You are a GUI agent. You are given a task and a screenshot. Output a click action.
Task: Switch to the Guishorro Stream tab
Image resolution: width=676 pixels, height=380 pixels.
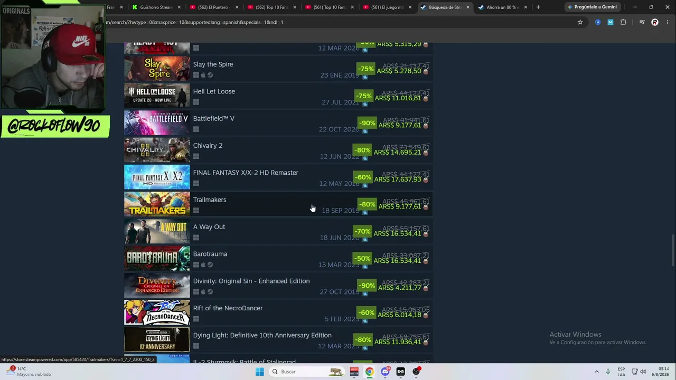pyautogui.click(x=156, y=7)
